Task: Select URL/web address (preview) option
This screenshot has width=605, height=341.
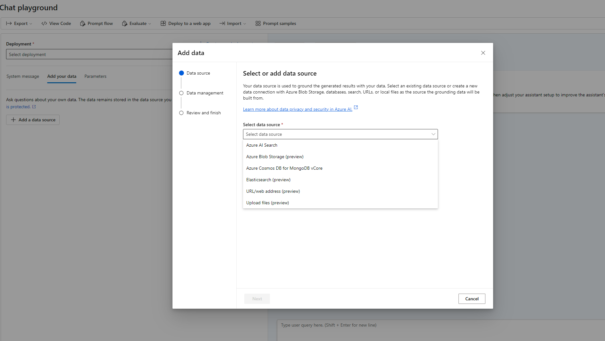Action: [x=340, y=191]
